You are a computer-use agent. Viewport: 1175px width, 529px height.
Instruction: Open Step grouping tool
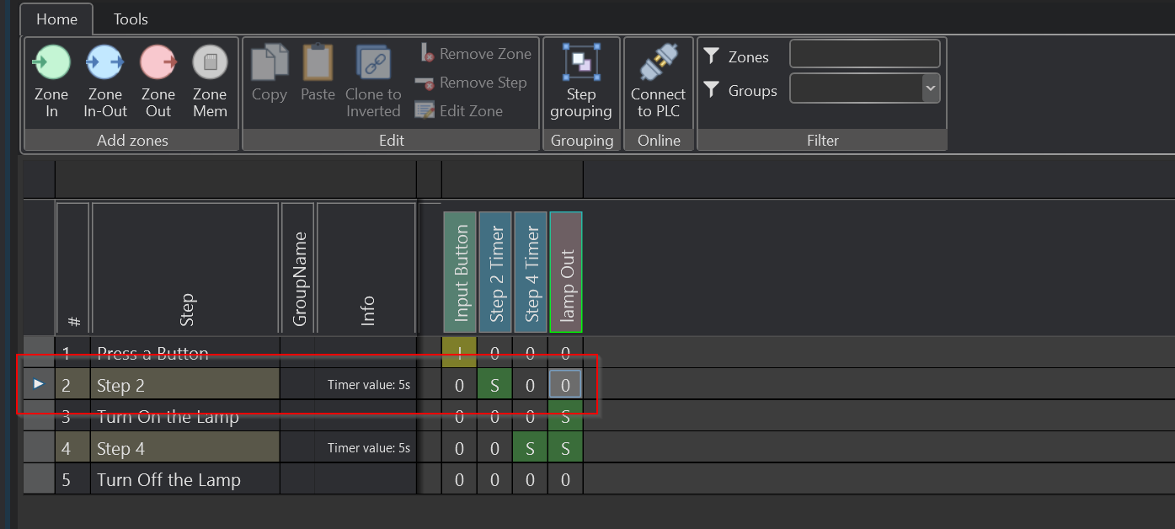581,82
